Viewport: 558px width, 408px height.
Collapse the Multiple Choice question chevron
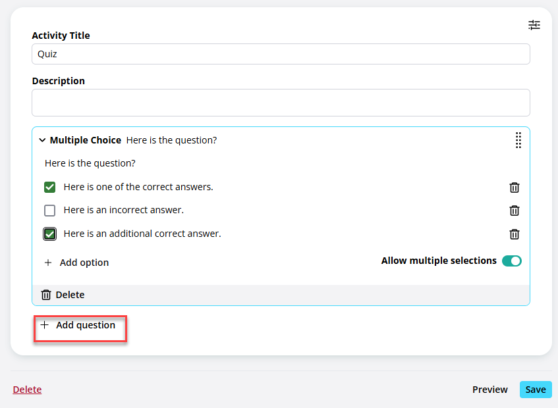(x=42, y=140)
